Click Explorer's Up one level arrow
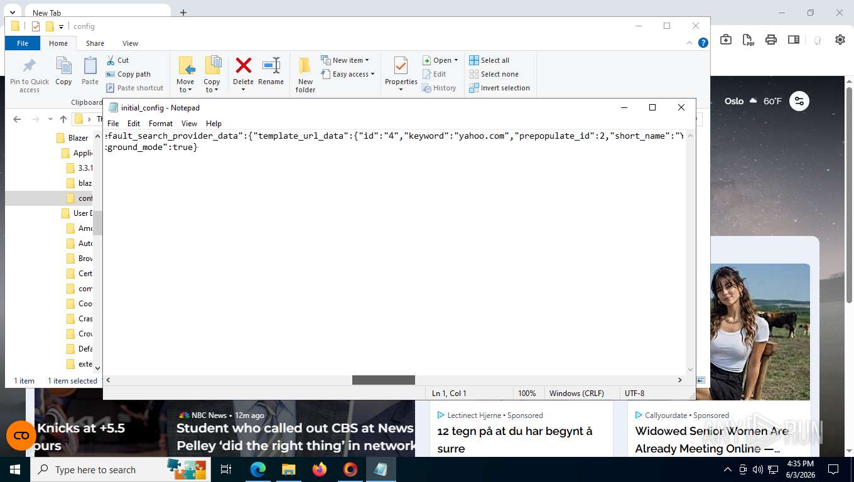Image resolution: width=854 pixels, height=482 pixels. pyautogui.click(x=63, y=119)
